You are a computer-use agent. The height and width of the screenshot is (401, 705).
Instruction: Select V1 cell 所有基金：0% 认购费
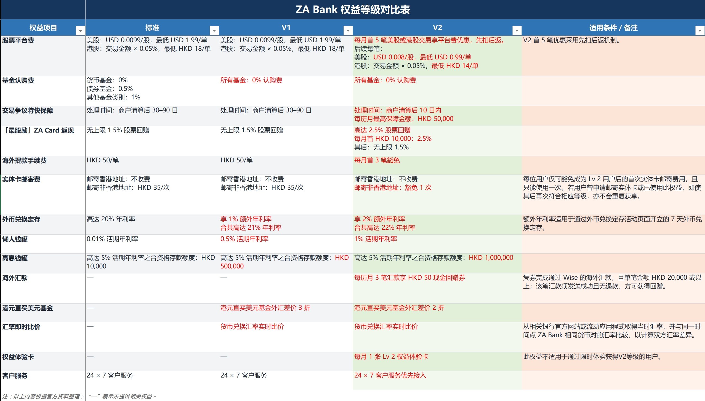point(286,91)
